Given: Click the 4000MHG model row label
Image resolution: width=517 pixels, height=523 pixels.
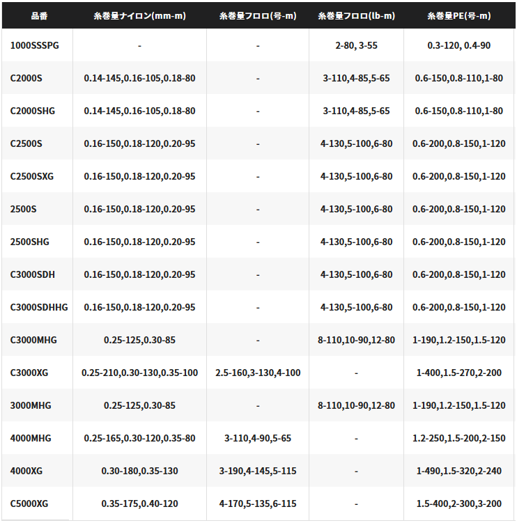Looking at the screenshot, I should (x=31, y=438).
